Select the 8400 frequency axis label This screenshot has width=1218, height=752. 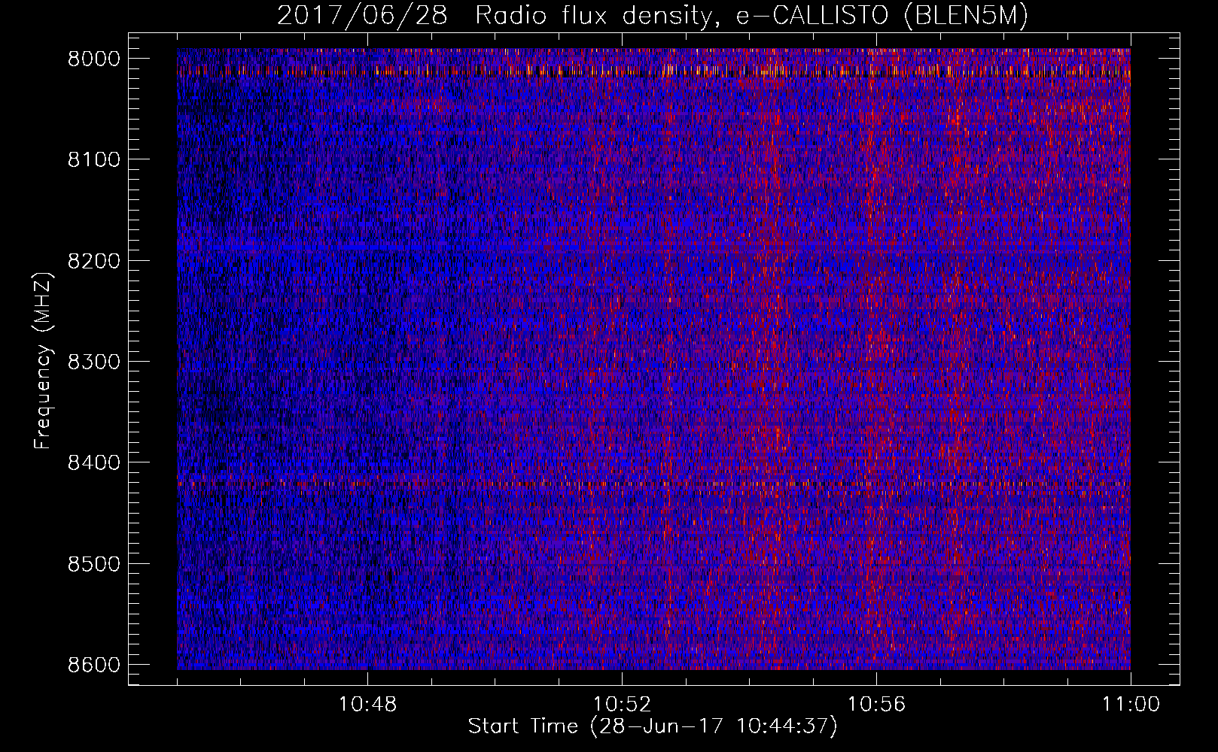click(93, 463)
